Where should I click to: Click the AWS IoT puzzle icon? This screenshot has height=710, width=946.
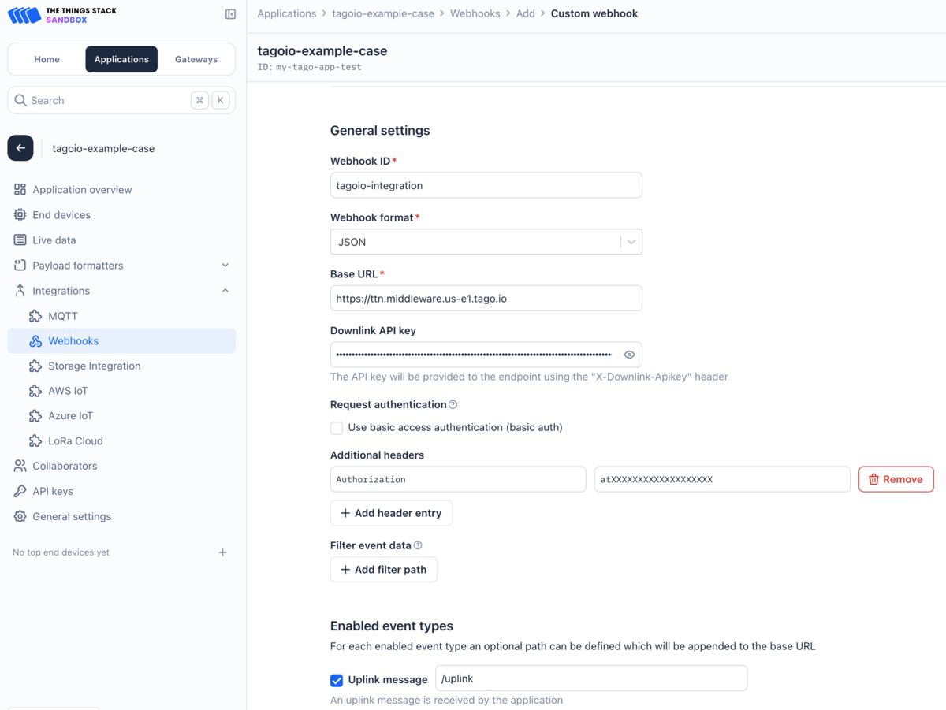[35, 391]
